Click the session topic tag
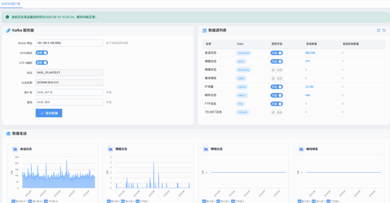 (x=243, y=53)
